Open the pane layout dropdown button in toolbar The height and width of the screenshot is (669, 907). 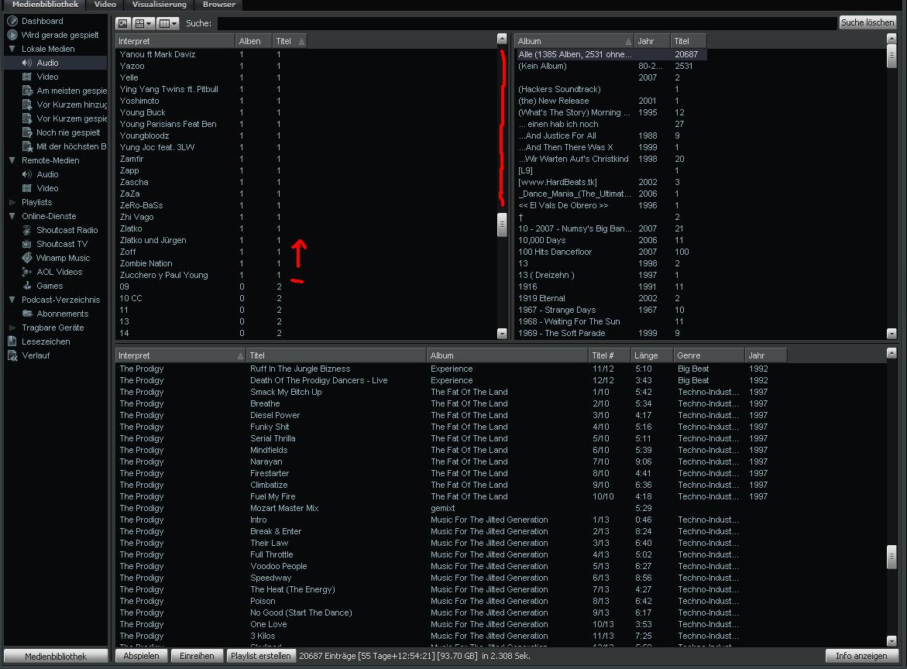(x=143, y=23)
